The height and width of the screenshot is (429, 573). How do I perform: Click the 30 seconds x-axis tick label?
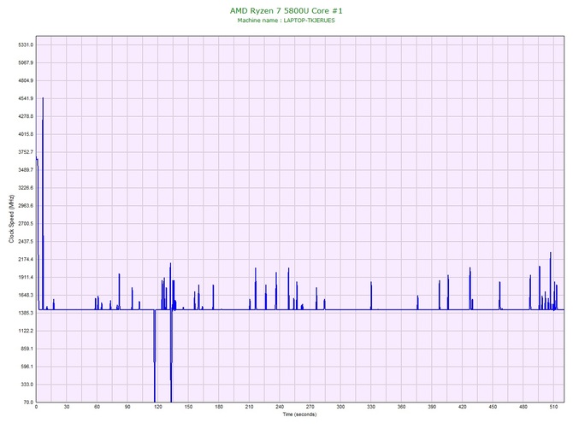point(67,407)
